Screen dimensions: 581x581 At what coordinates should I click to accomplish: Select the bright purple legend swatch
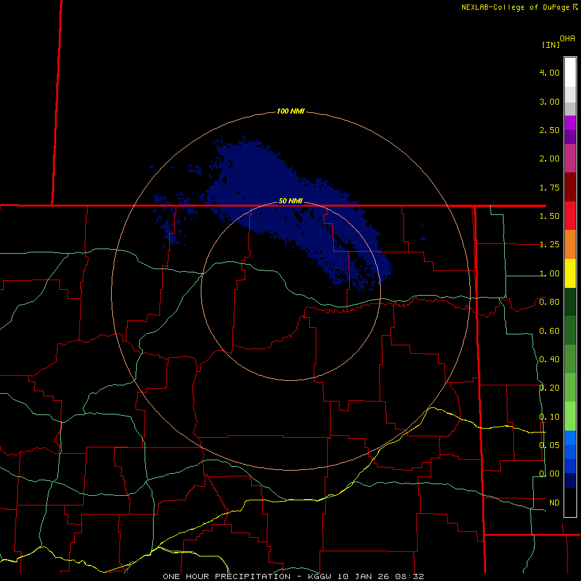click(x=570, y=123)
